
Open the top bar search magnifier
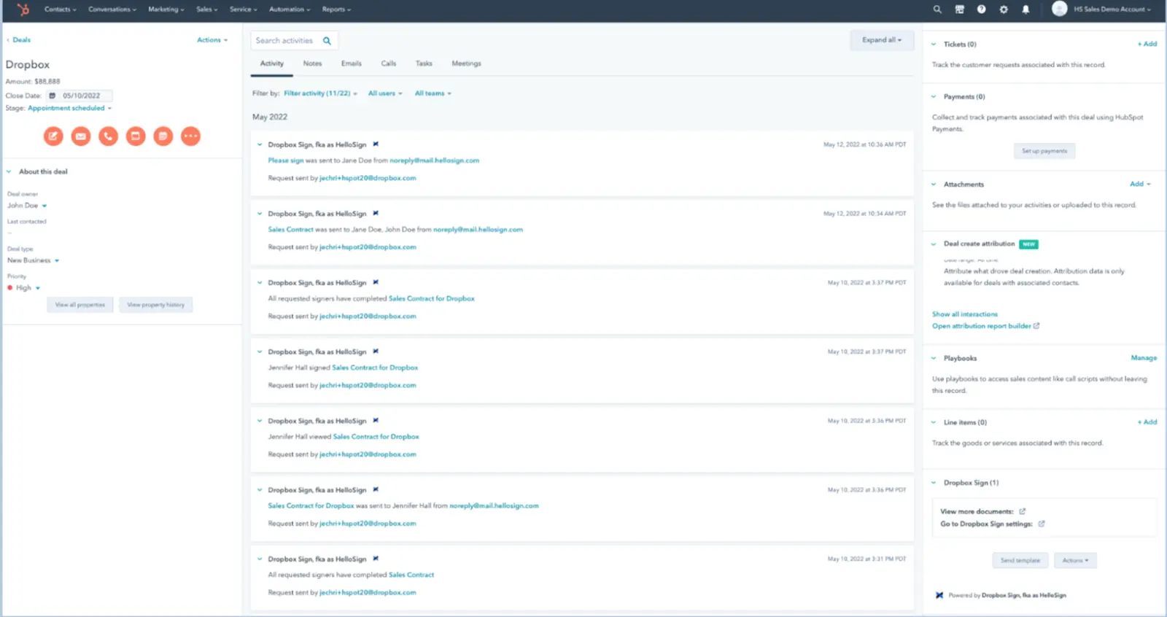(x=937, y=9)
